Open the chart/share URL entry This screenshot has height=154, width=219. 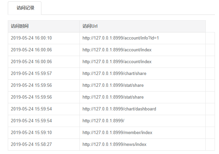pos(114,74)
